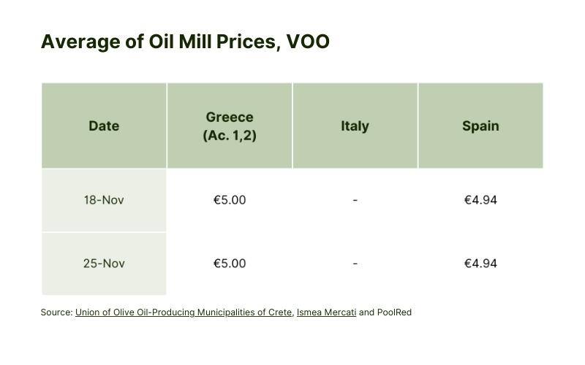The image size is (585, 365).
Task: Click the word Average in the title
Action: [x=80, y=42]
